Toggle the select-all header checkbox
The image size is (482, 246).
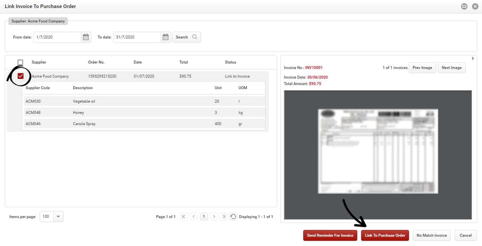tap(20, 62)
